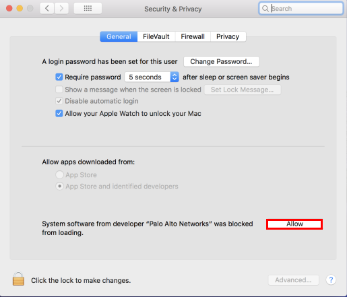Select the General tab
This screenshot has width=347, height=297.
click(x=119, y=36)
